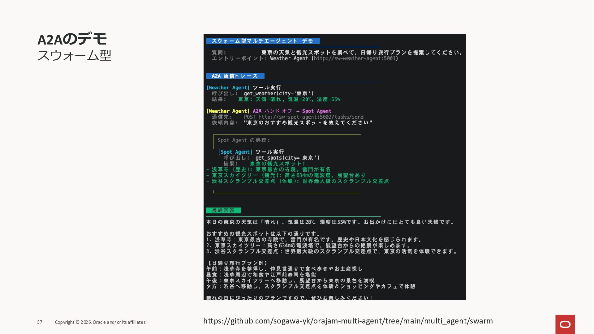Screen dimensions: 594x334
Task: Click the get_weather(city='東京') call line
Action: click(x=278, y=93)
